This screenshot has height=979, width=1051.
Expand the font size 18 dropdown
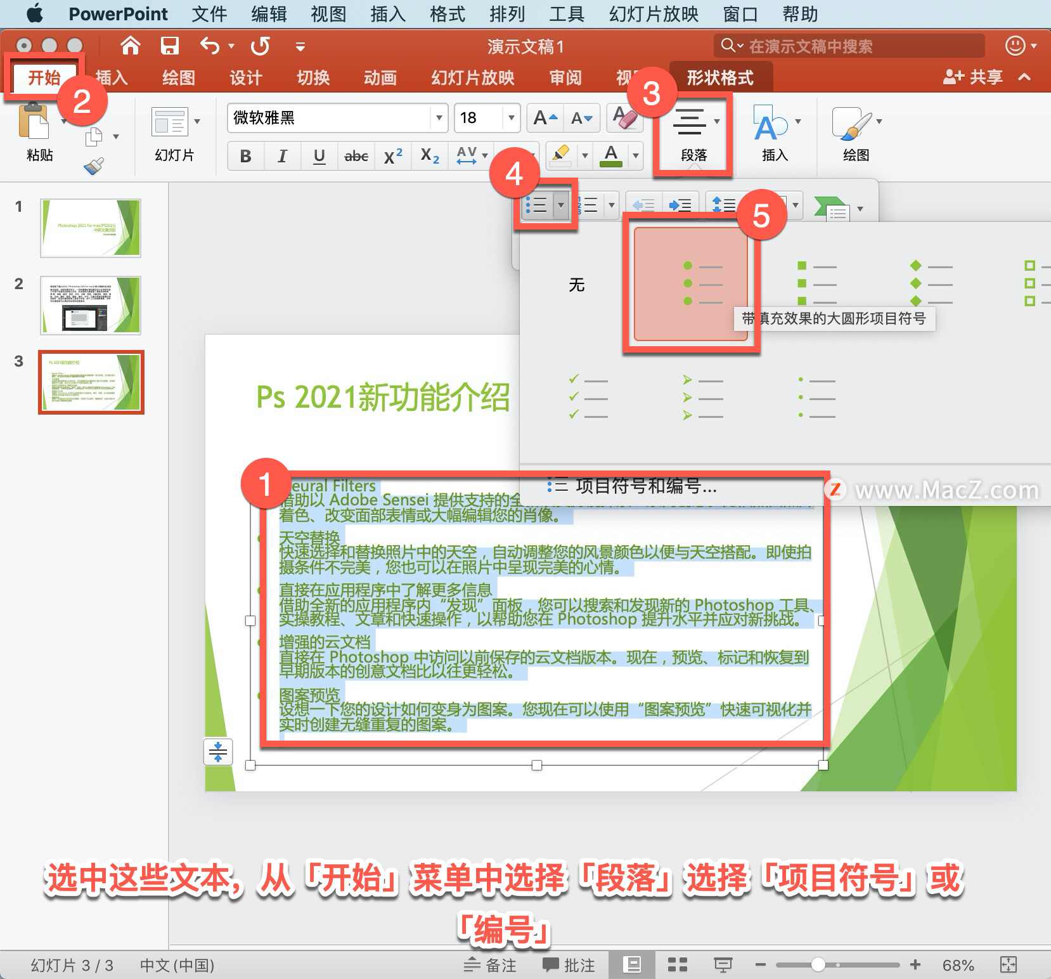point(511,118)
